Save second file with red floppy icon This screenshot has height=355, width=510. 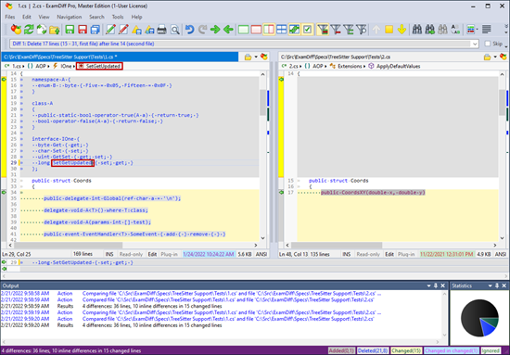[83, 30]
